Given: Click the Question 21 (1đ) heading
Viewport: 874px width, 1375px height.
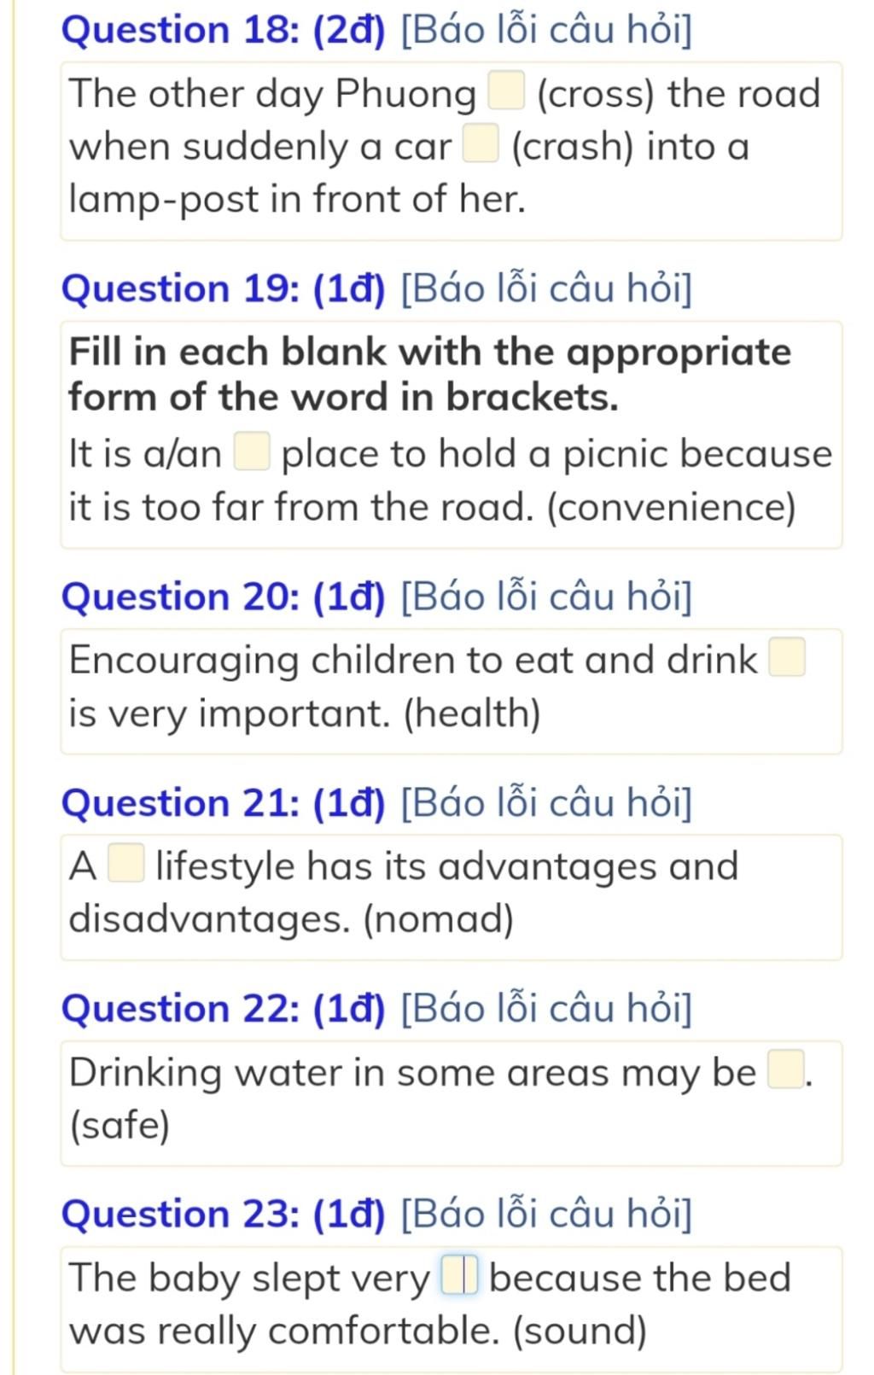Looking at the screenshot, I should point(224,803).
